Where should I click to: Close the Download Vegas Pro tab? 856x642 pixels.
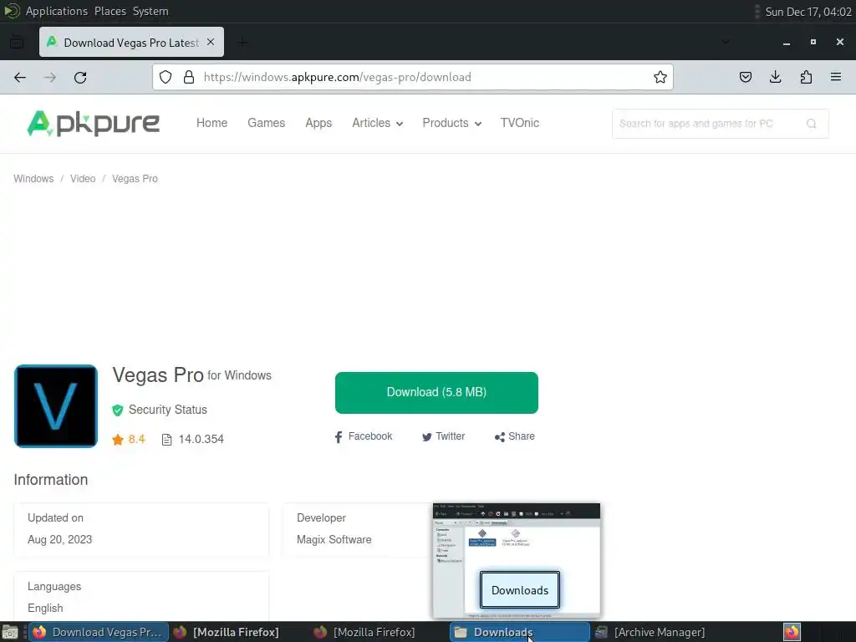click(x=211, y=42)
